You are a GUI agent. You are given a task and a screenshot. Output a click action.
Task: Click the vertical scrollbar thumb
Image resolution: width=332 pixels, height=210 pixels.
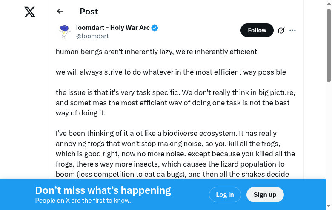pyautogui.click(x=329, y=45)
